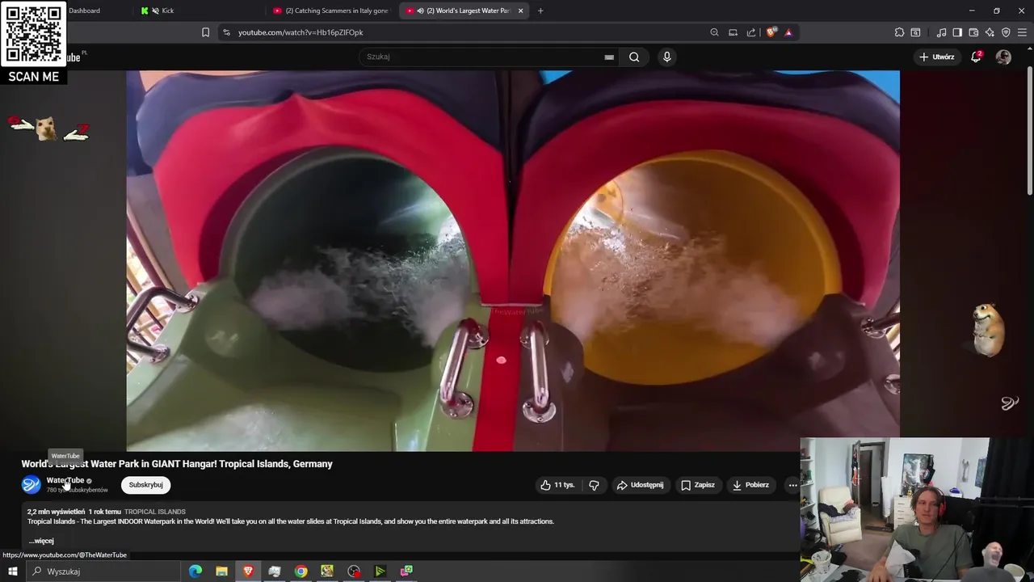The image size is (1034, 582).
Task: Switch to Catching Scammers in Italy tab
Action: click(331, 11)
